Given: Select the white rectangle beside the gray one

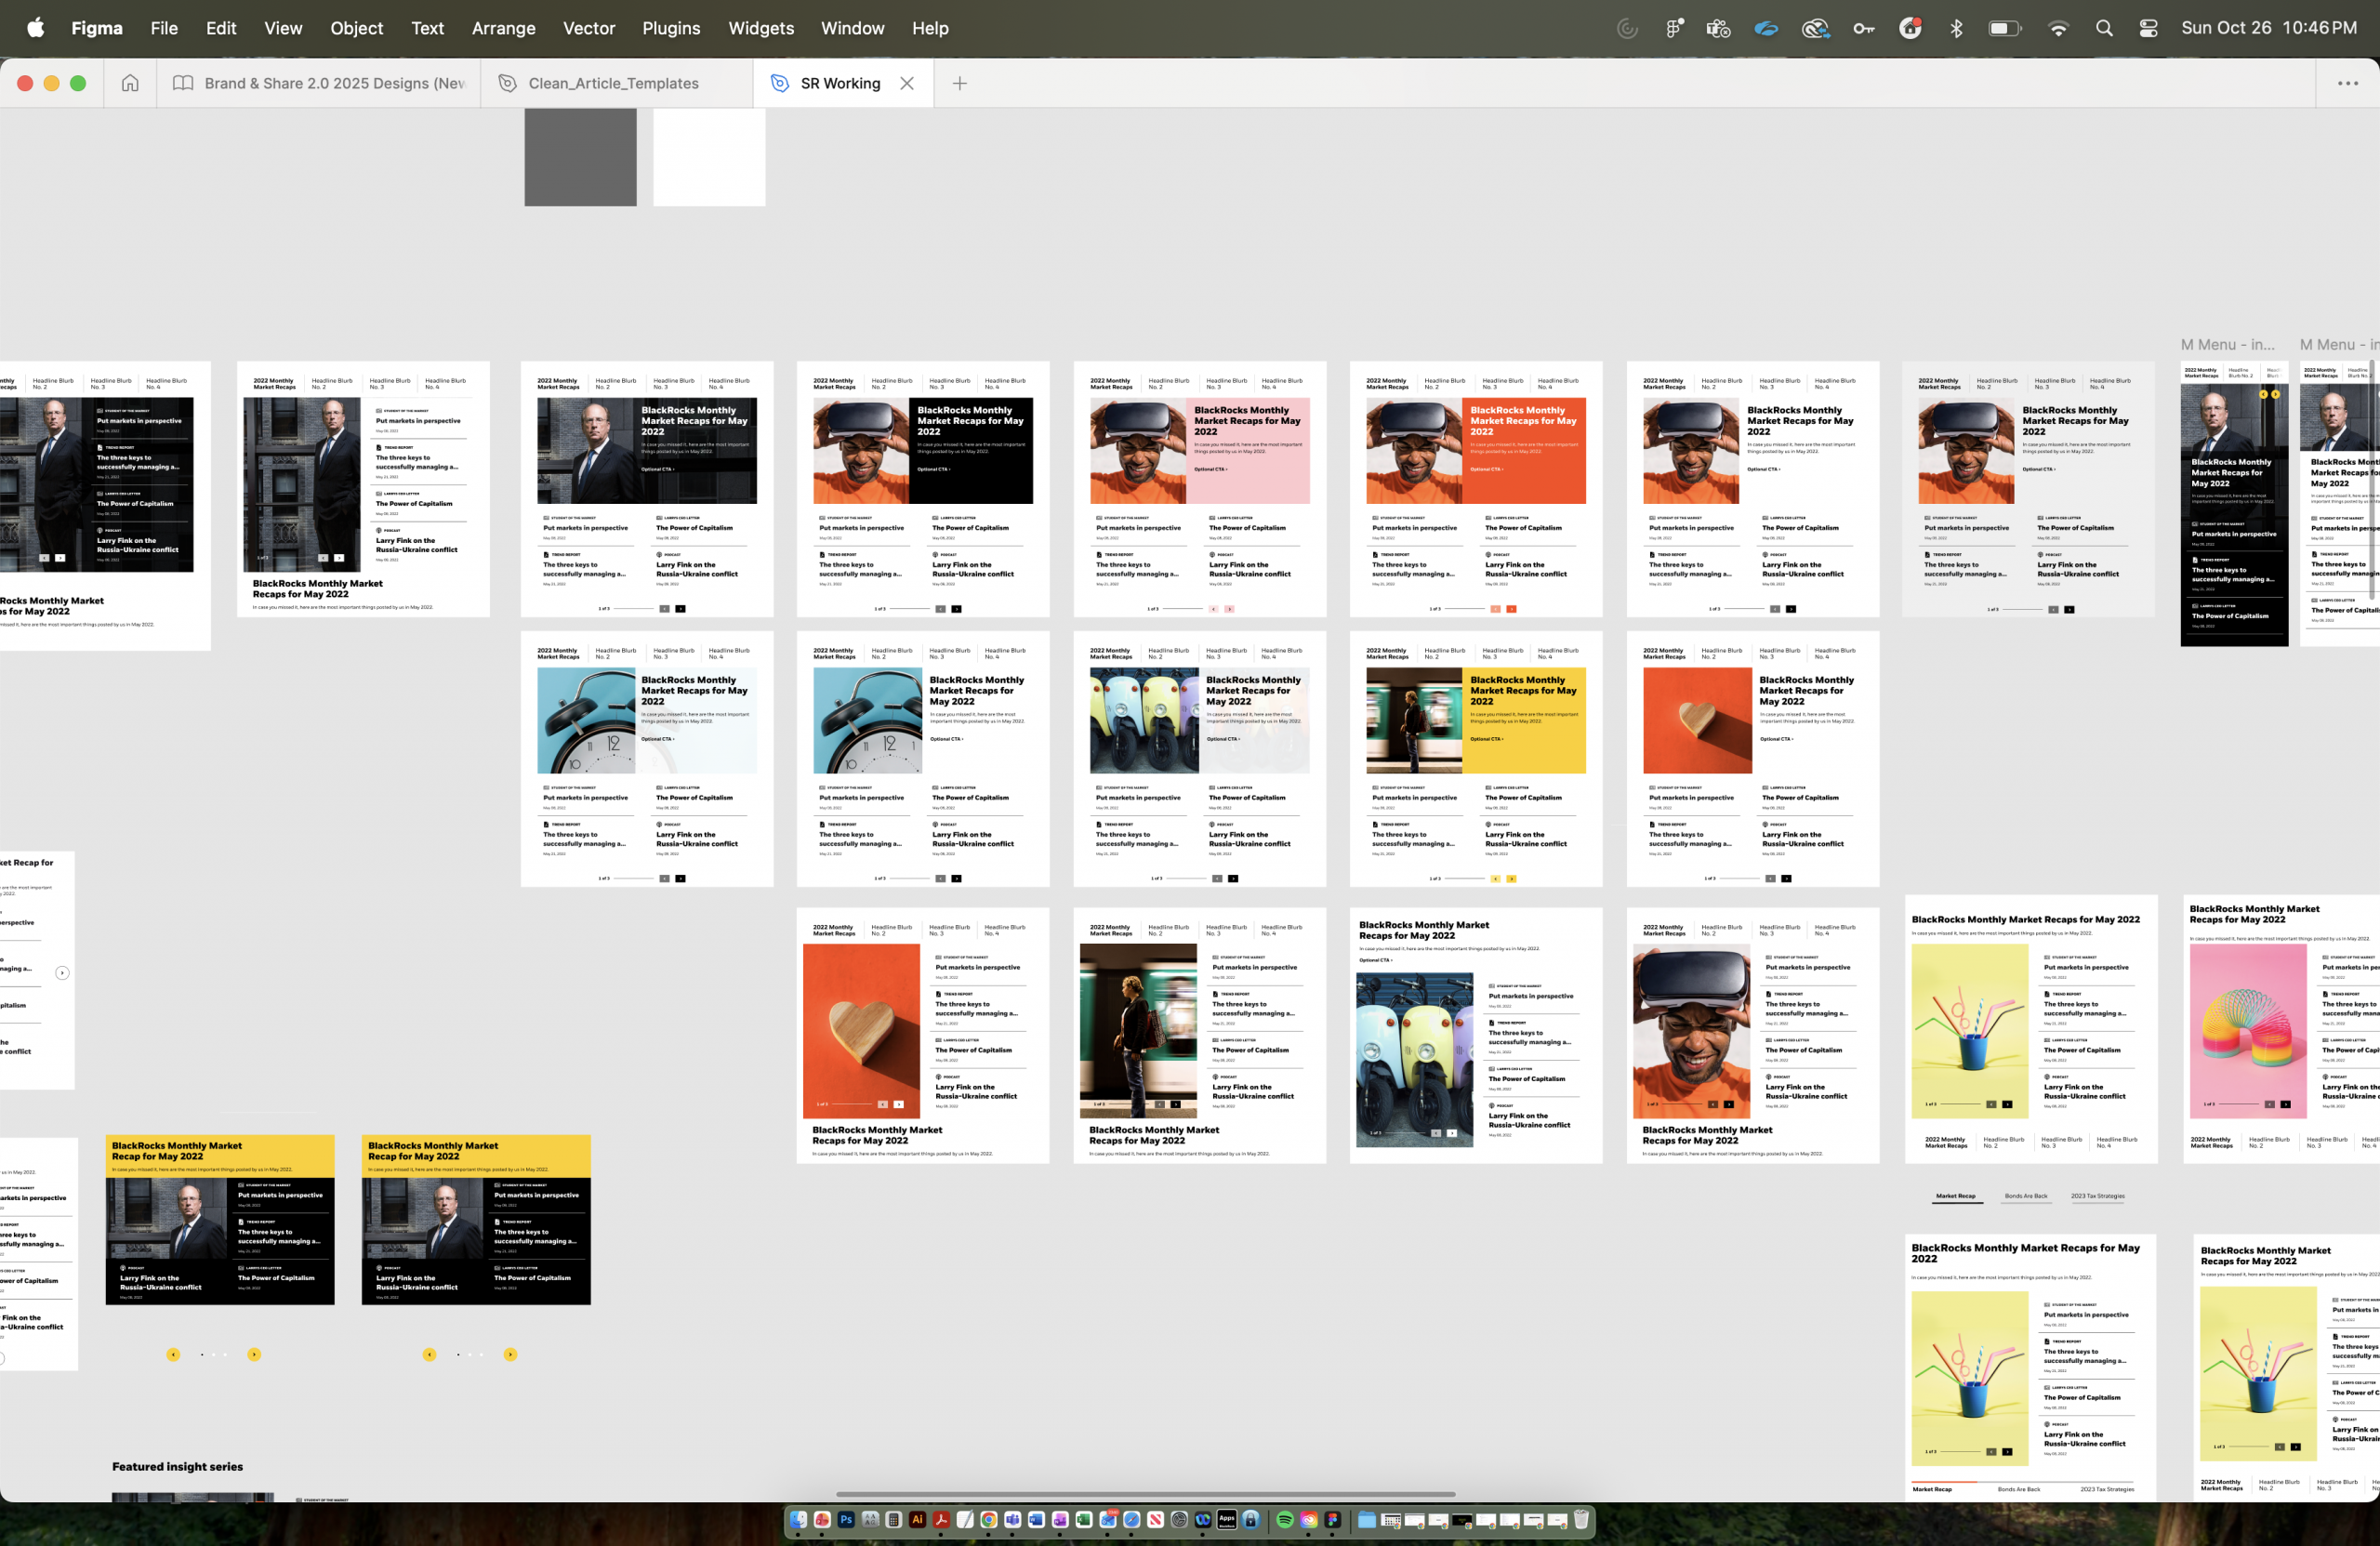Looking at the screenshot, I should pyautogui.click(x=709, y=157).
